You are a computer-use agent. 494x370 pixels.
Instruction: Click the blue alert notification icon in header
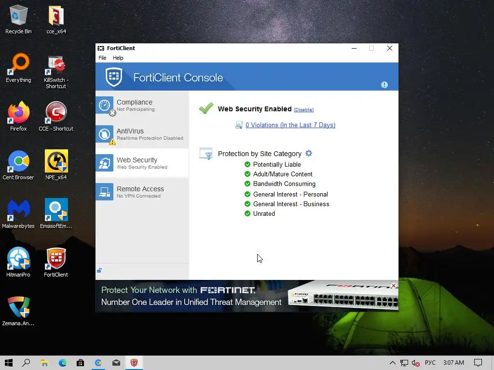pos(384,85)
